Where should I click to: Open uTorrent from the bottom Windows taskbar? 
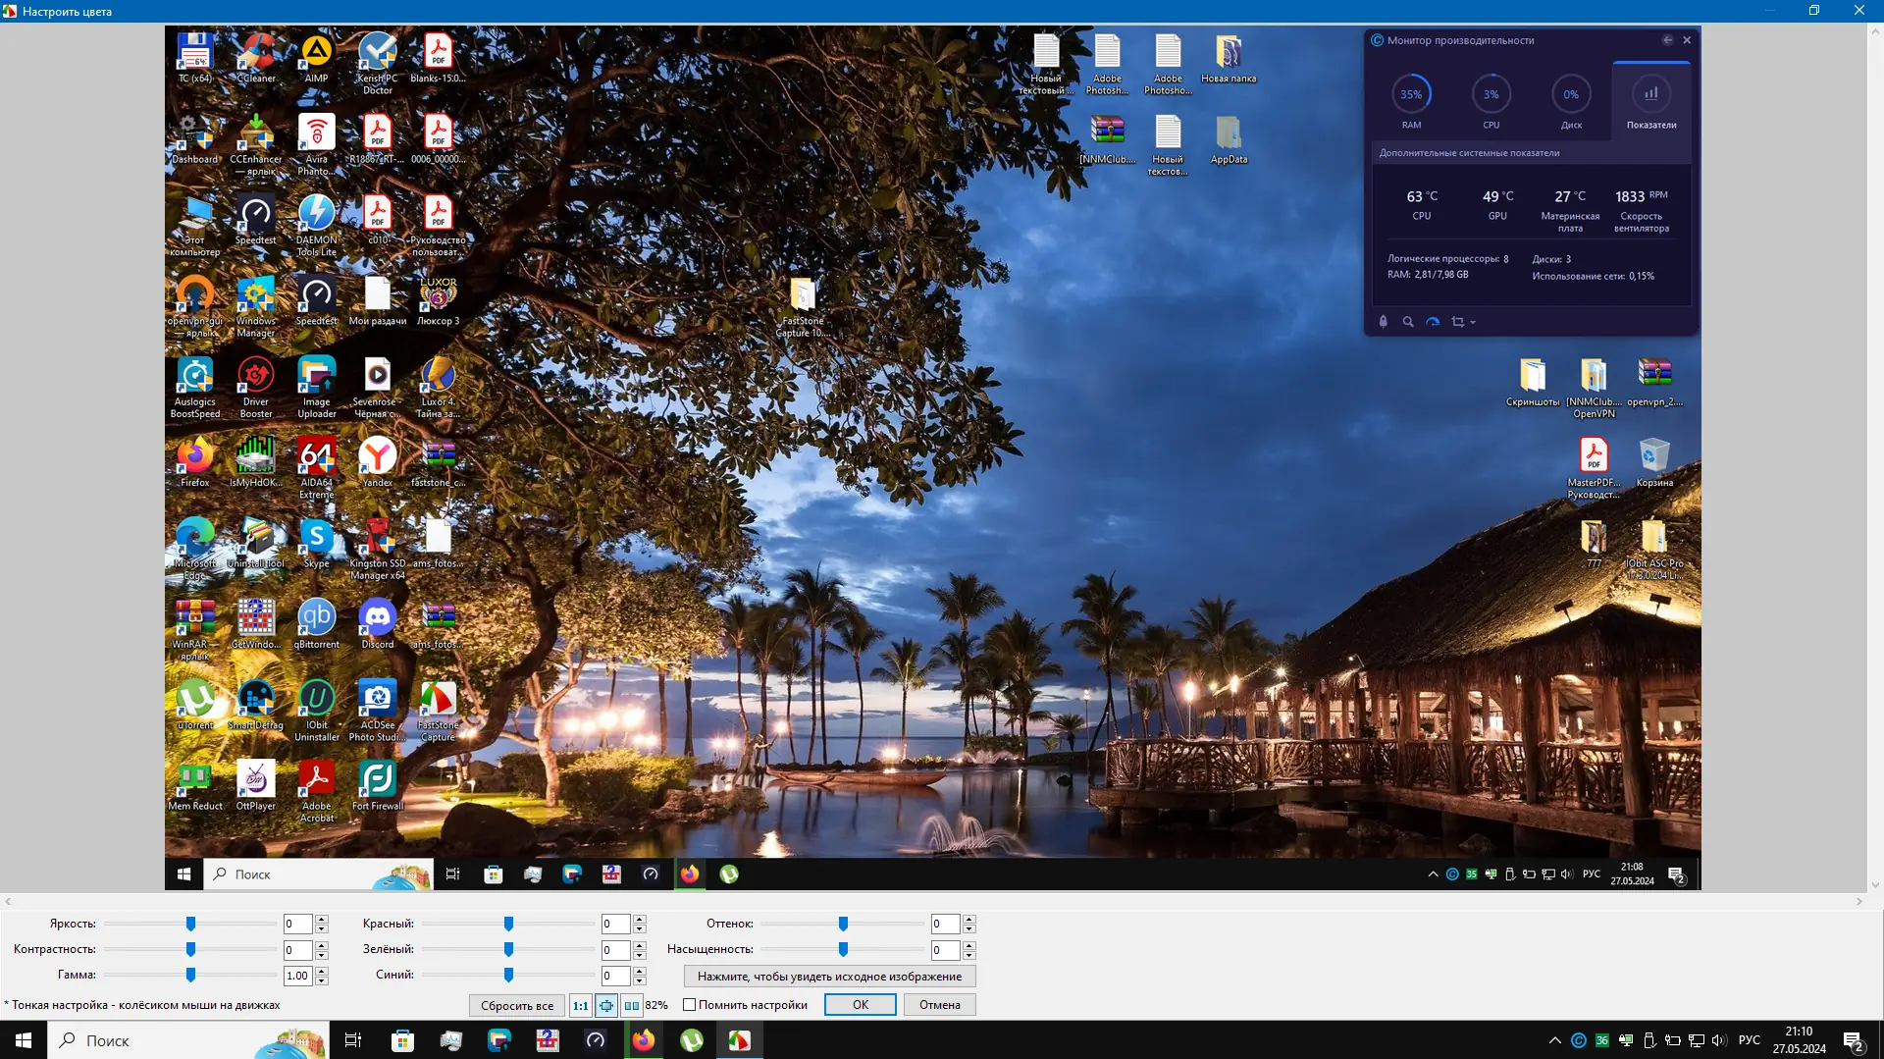692,1040
